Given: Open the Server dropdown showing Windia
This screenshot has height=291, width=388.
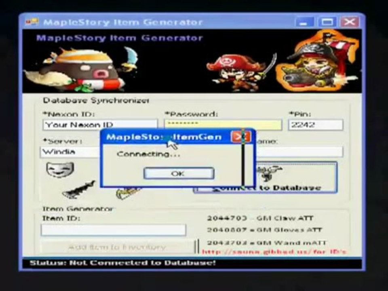Looking at the screenshot, I should 70,152.
